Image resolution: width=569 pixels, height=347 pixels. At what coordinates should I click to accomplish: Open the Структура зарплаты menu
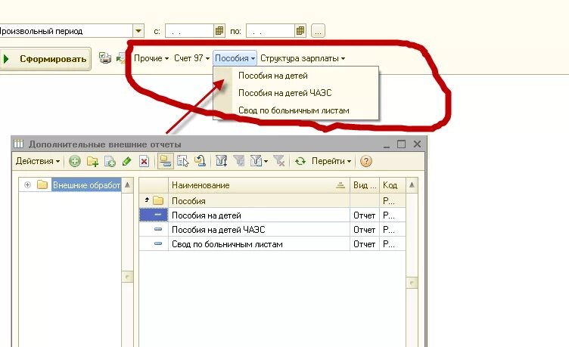tap(303, 58)
